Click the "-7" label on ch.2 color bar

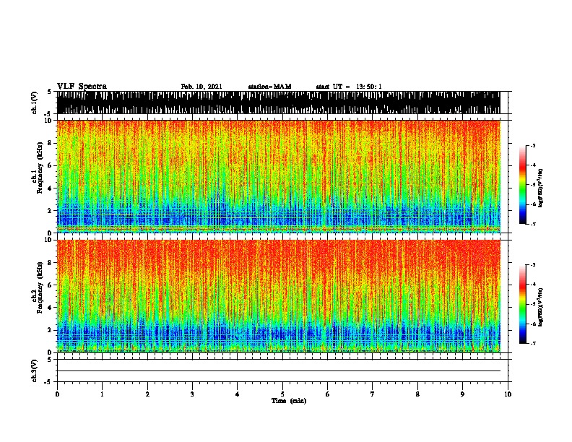click(532, 343)
